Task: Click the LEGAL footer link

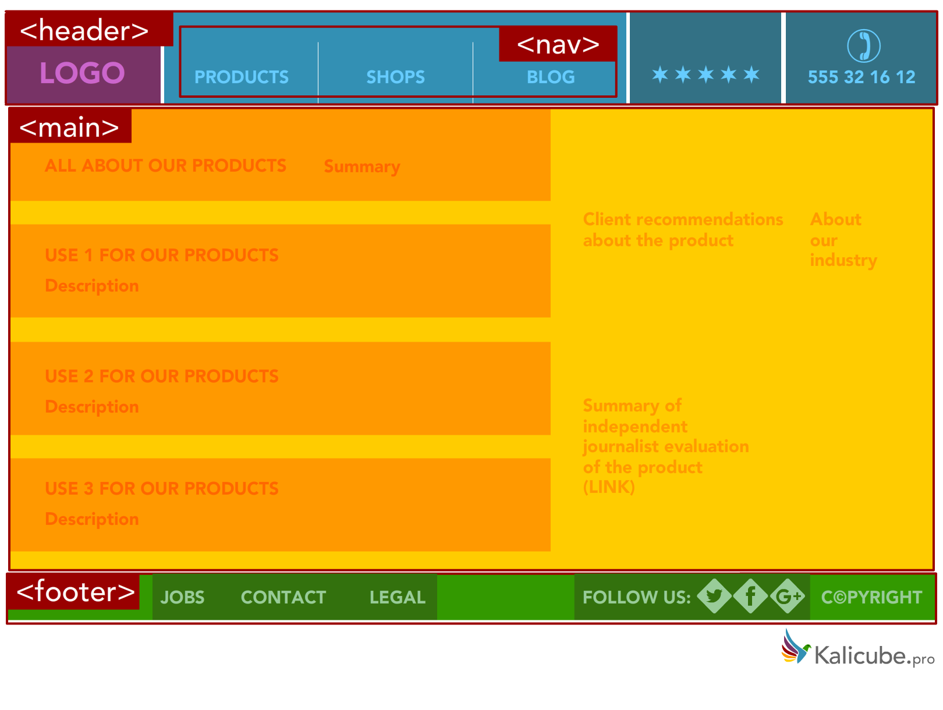Action: [396, 597]
